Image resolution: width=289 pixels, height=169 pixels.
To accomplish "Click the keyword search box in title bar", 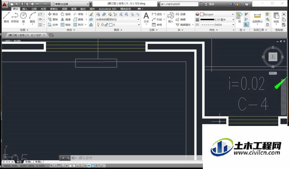I will click(179, 4).
